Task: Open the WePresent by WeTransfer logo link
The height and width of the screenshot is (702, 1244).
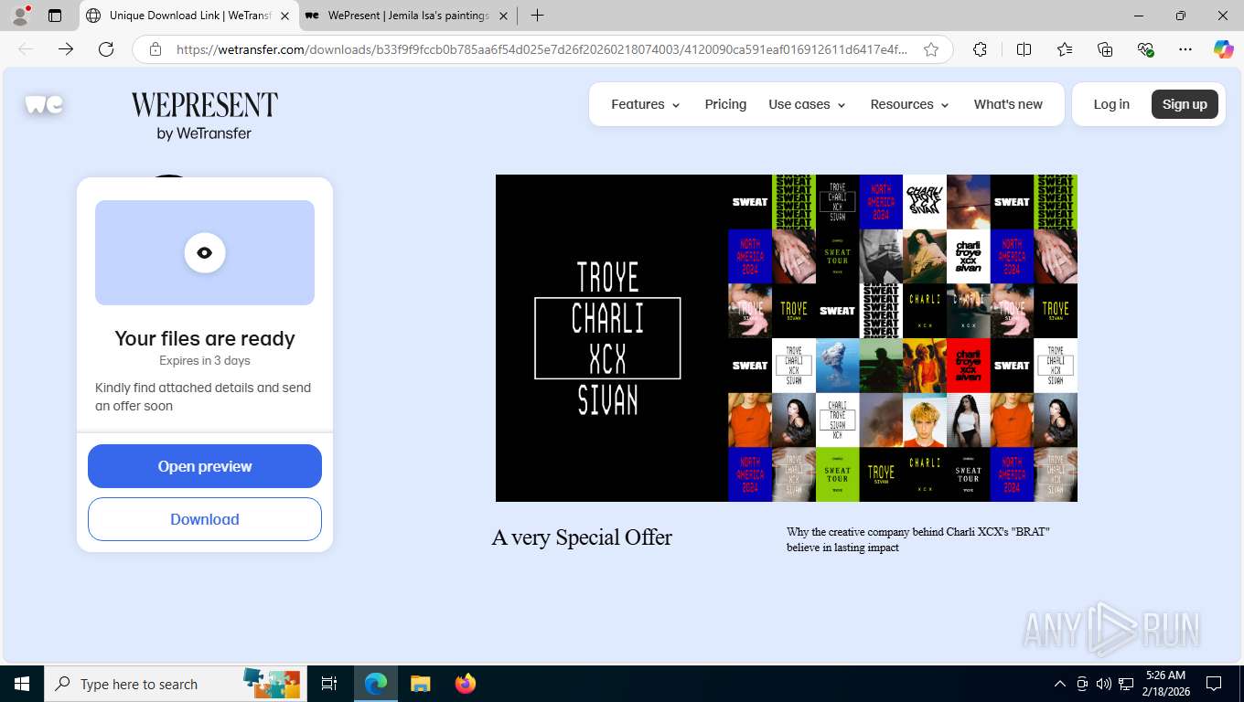Action: coord(204,116)
